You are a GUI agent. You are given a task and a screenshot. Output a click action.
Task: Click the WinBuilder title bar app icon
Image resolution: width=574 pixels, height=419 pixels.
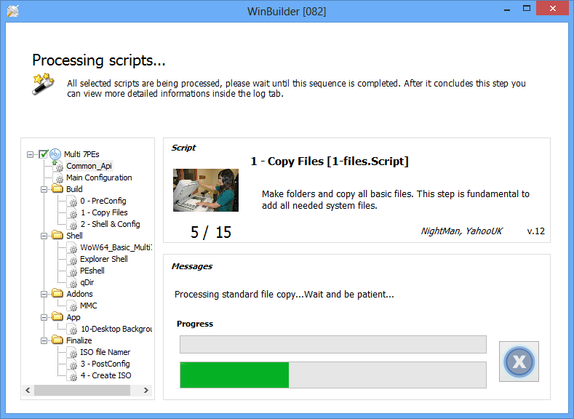pos(13,11)
